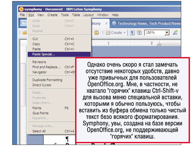
Task: Choose Find and Replace… entry
Action: click(52, 67)
